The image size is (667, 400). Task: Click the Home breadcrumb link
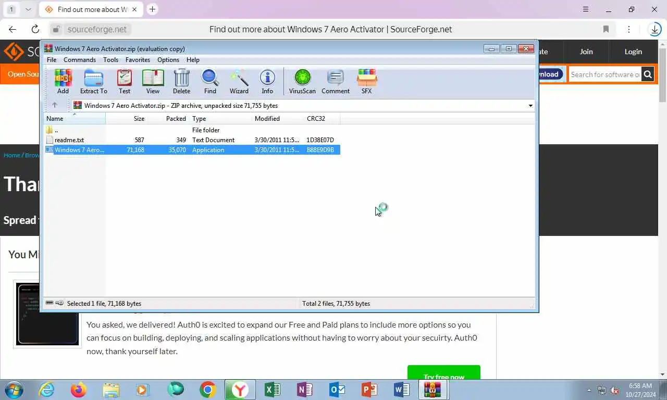pos(12,155)
